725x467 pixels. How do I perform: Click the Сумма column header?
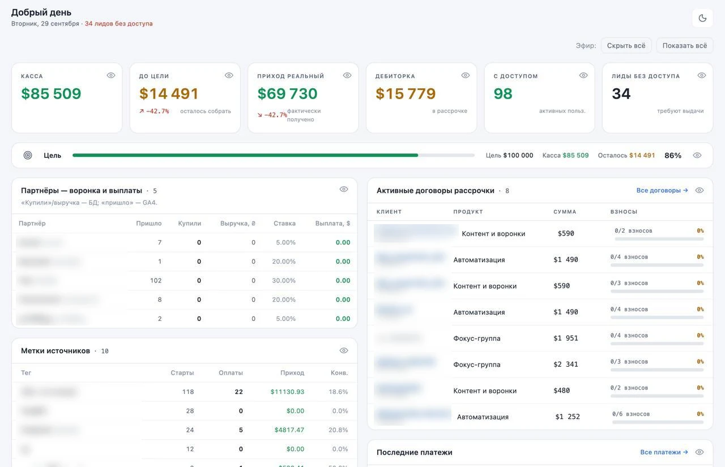[565, 212]
